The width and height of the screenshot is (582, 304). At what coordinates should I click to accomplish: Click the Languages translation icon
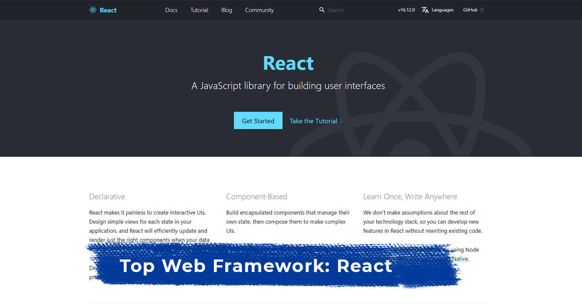click(x=425, y=10)
